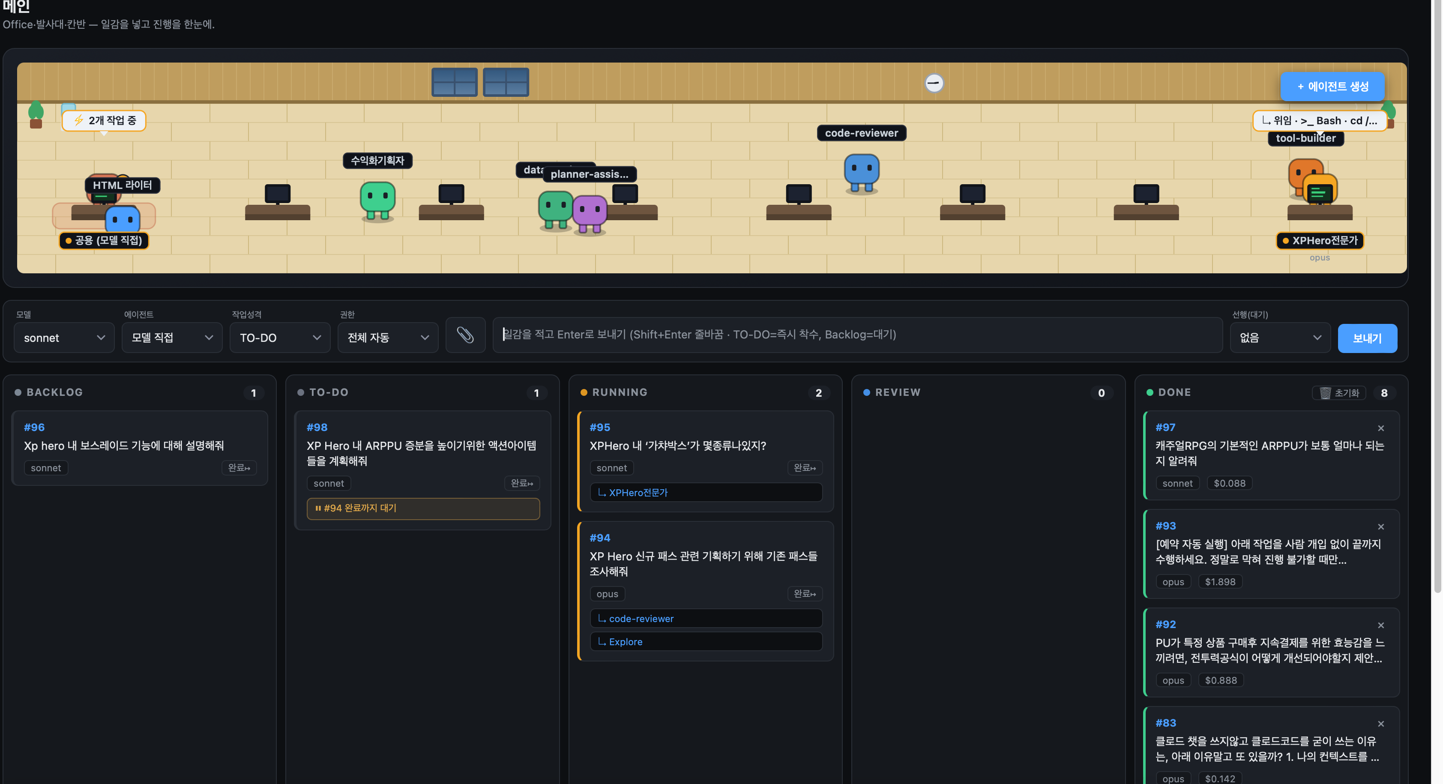Open the 권한 전체 자동 dropdown
Screen dimensions: 1443x784
(x=388, y=338)
